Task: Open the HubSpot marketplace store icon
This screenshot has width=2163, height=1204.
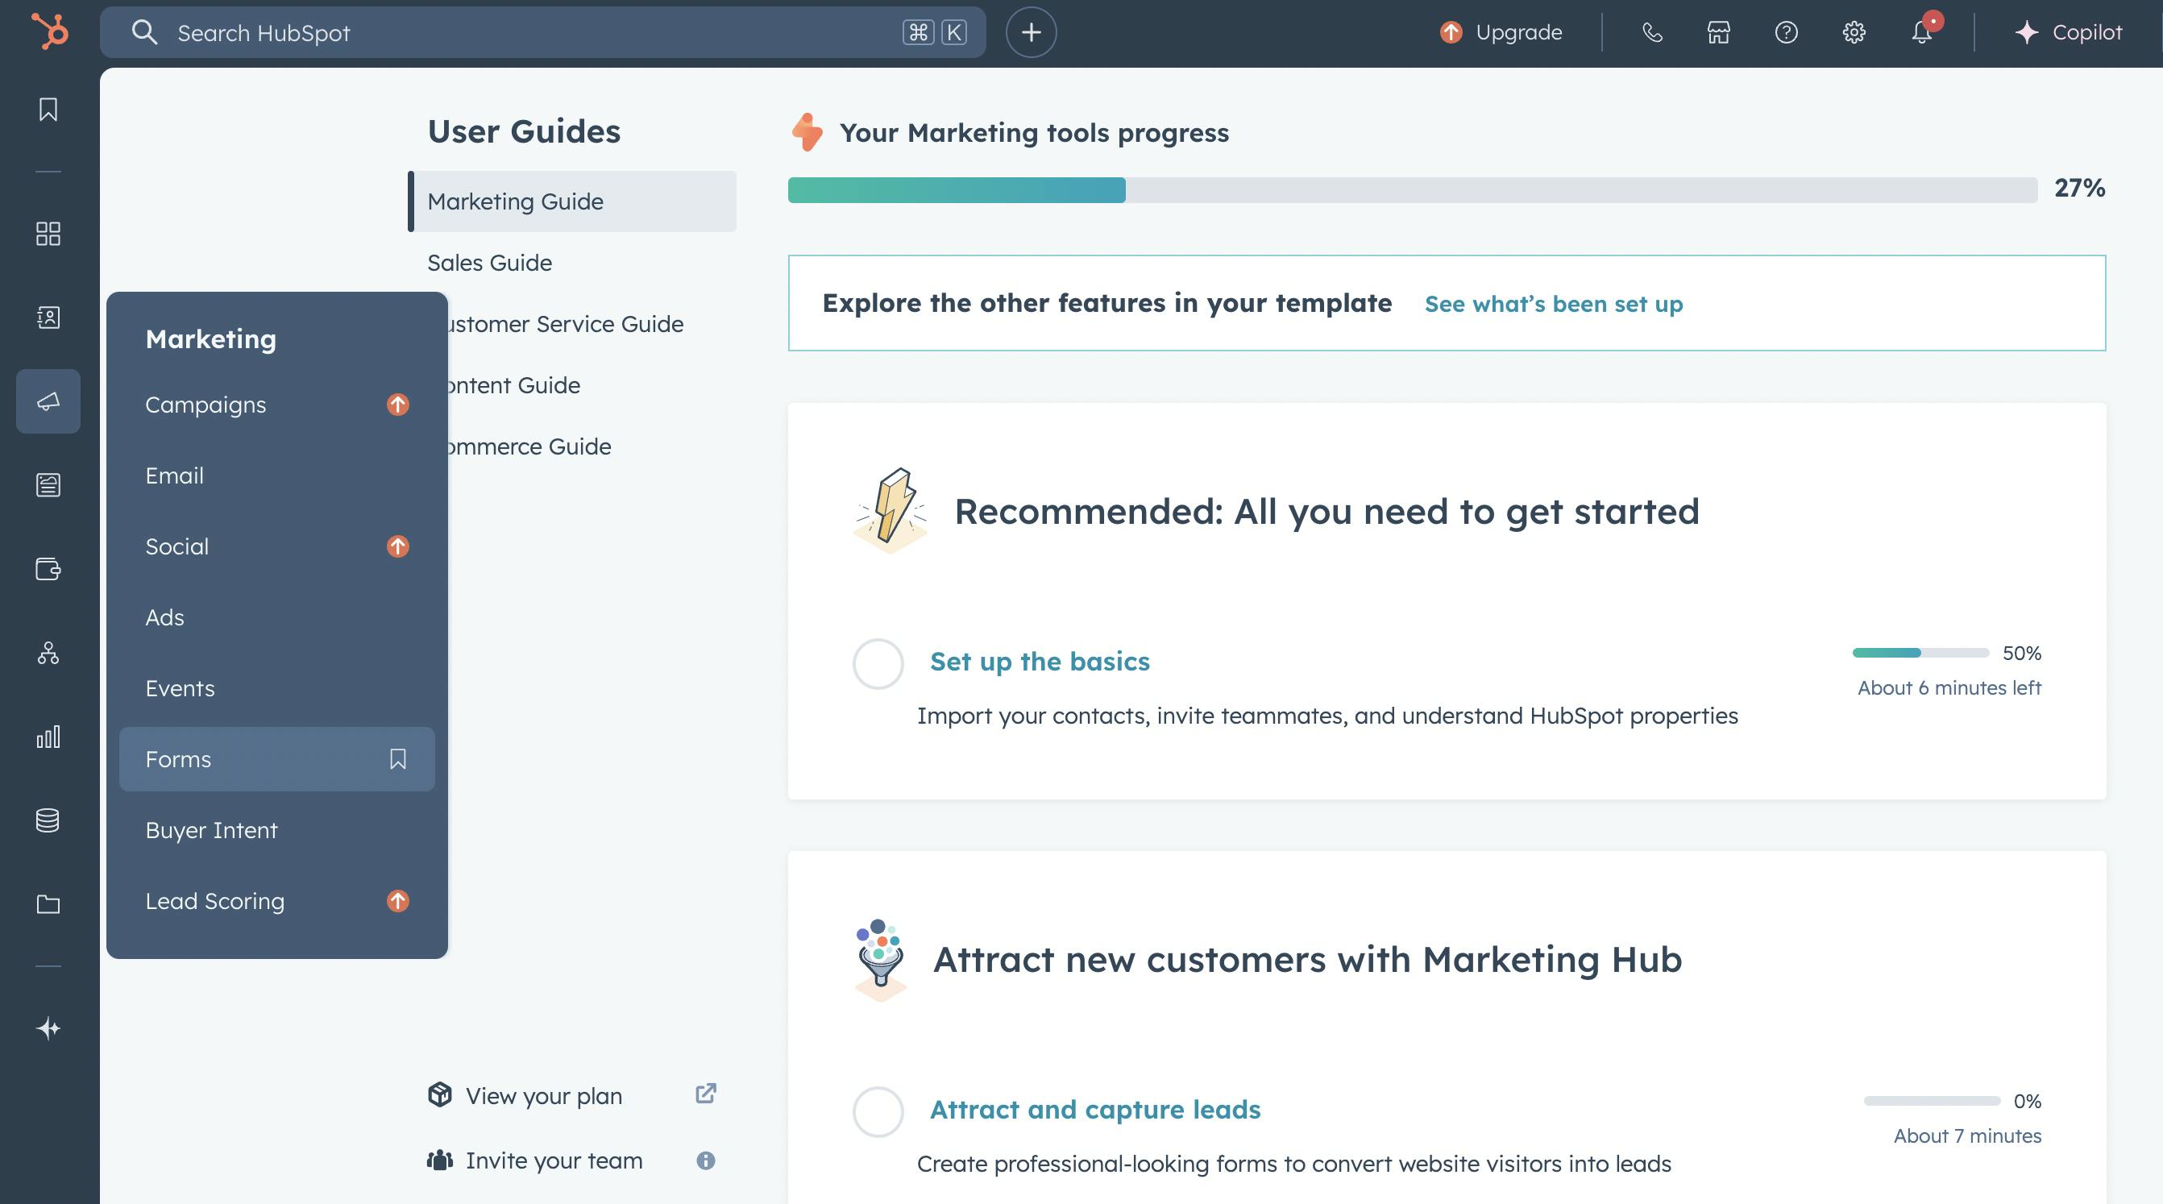Action: 1718,33
